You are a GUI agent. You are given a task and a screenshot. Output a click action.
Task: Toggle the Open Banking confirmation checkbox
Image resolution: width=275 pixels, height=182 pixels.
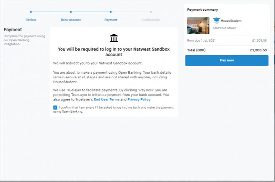tap(55, 107)
